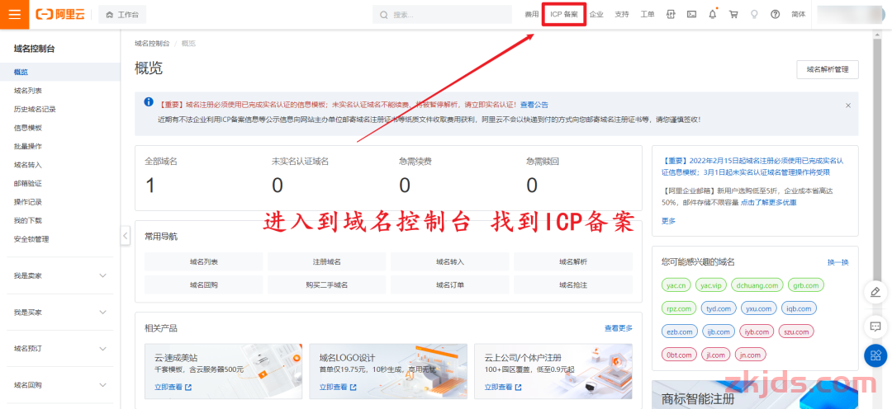
Task: Open the ICP 备案 menu item
Action: [564, 15]
